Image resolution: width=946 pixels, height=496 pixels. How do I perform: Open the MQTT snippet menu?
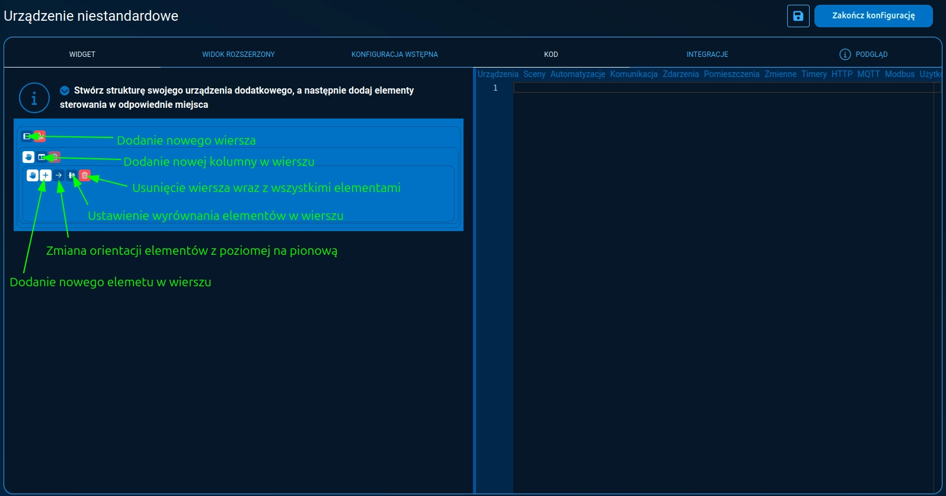click(x=868, y=74)
